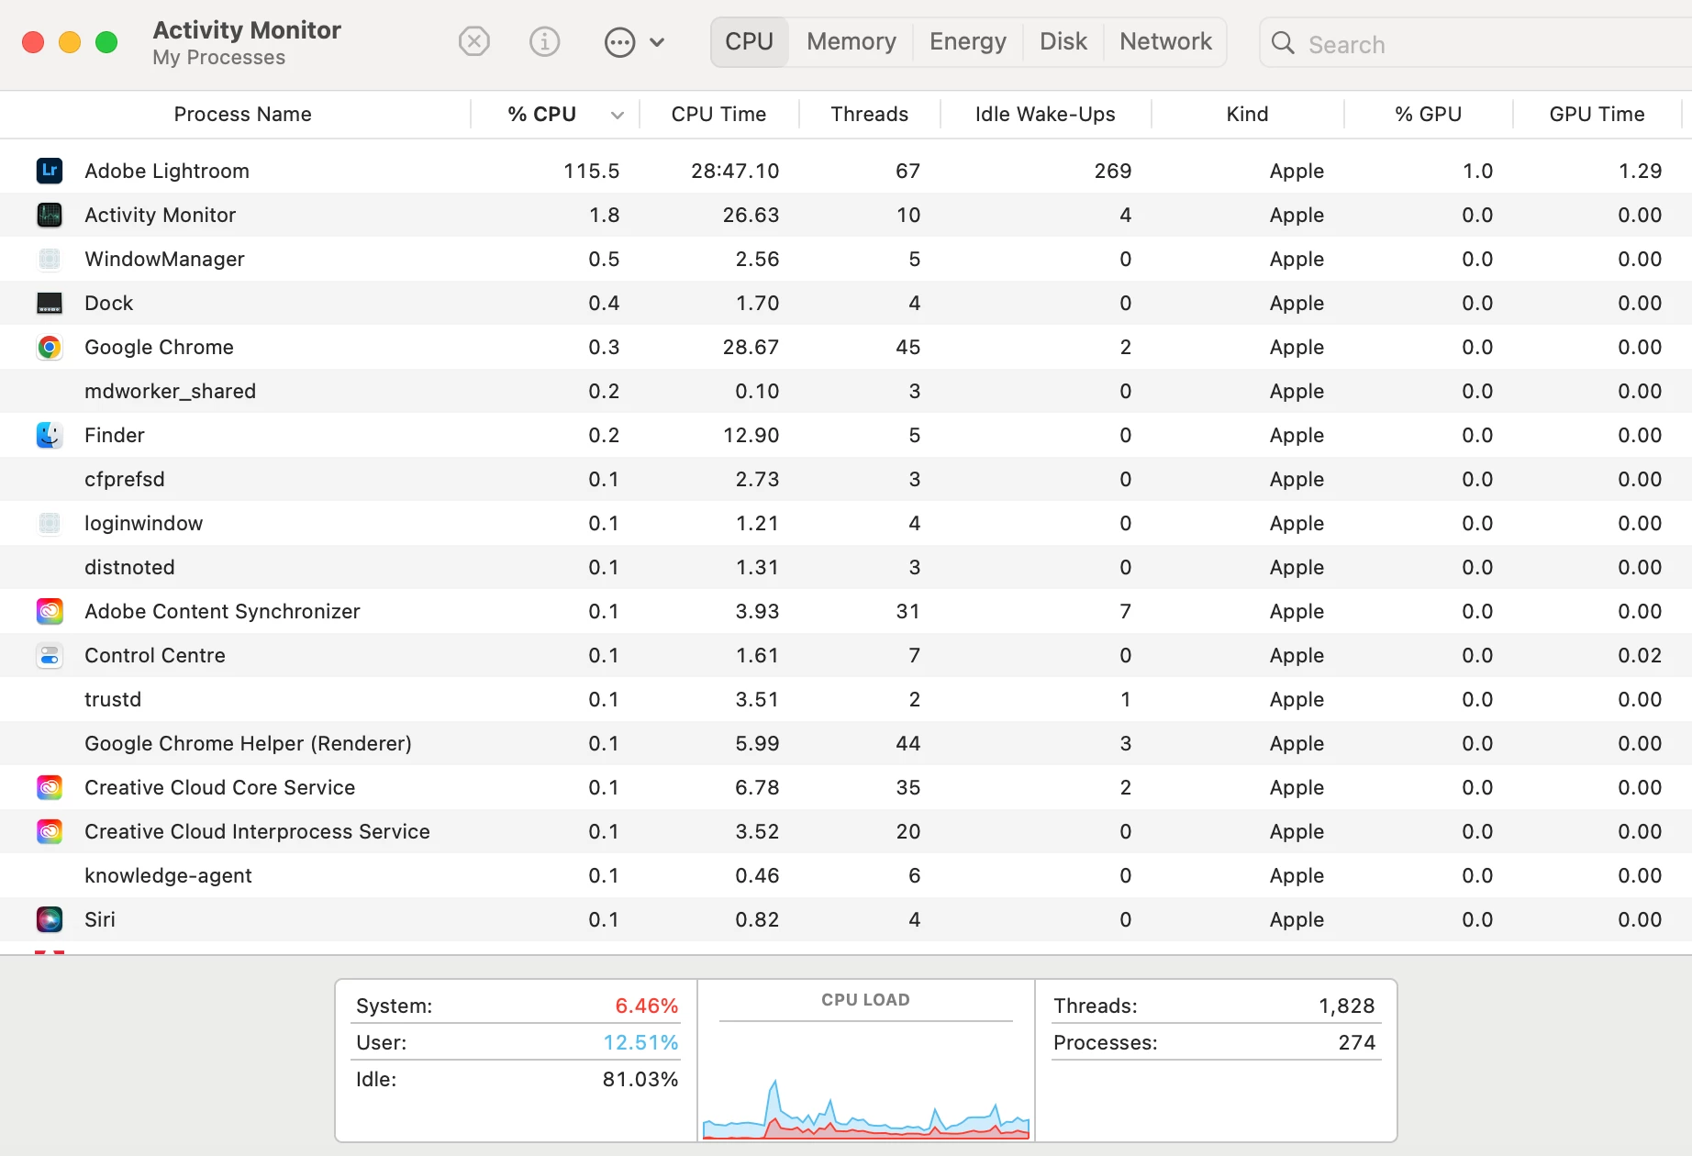Click Lightroom's GPU time 1.29

1641,171
